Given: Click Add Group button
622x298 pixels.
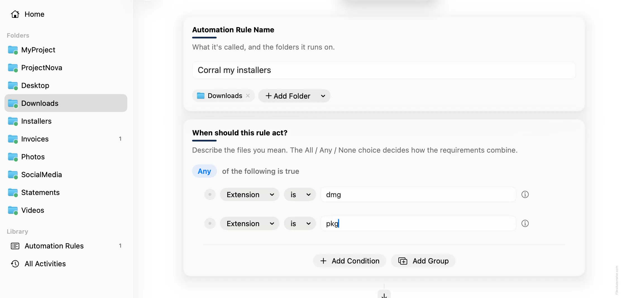Looking at the screenshot, I should 423,261.
